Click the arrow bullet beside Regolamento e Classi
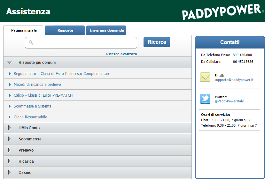This screenshot has height=179, width=265. (x=10, y=74)
